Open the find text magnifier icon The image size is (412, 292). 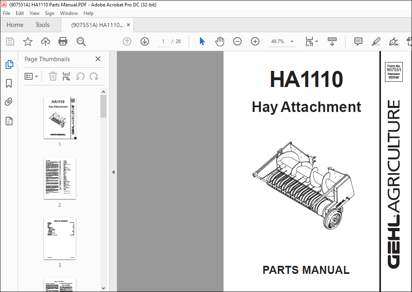pyautogui.click(x=81, y=41)
